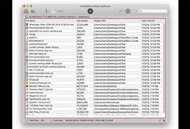This screenshot has height=129, width=190.
Task: Click the Total Size magnifier icon
Action: click(51, 120)
